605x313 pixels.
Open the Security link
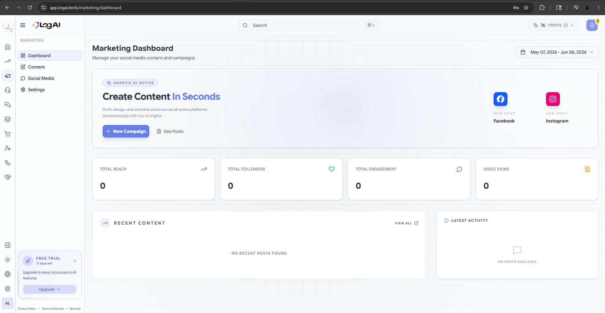75,309
